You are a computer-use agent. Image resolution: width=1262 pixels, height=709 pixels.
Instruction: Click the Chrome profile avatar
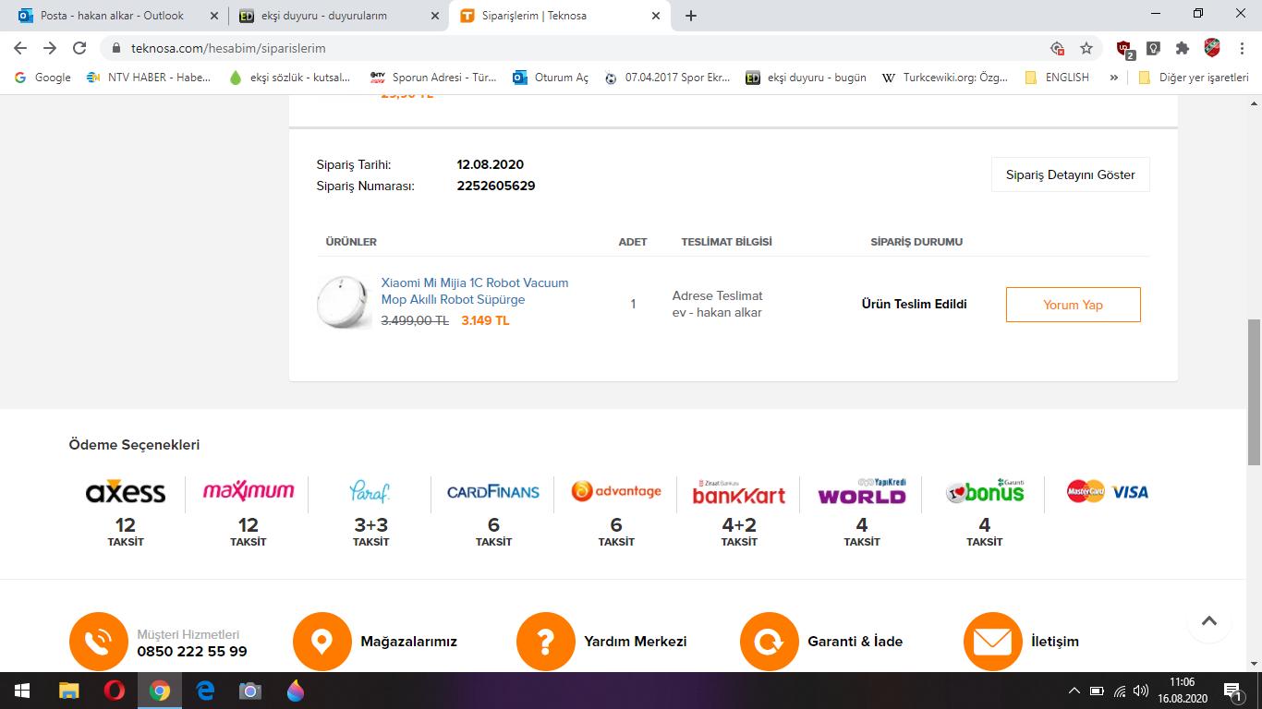(x=1212, y=48)
